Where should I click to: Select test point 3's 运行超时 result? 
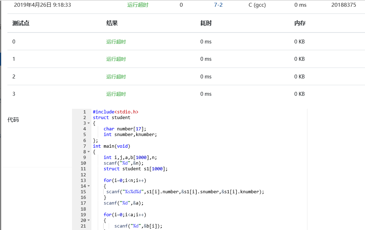(x=116, y=94)
